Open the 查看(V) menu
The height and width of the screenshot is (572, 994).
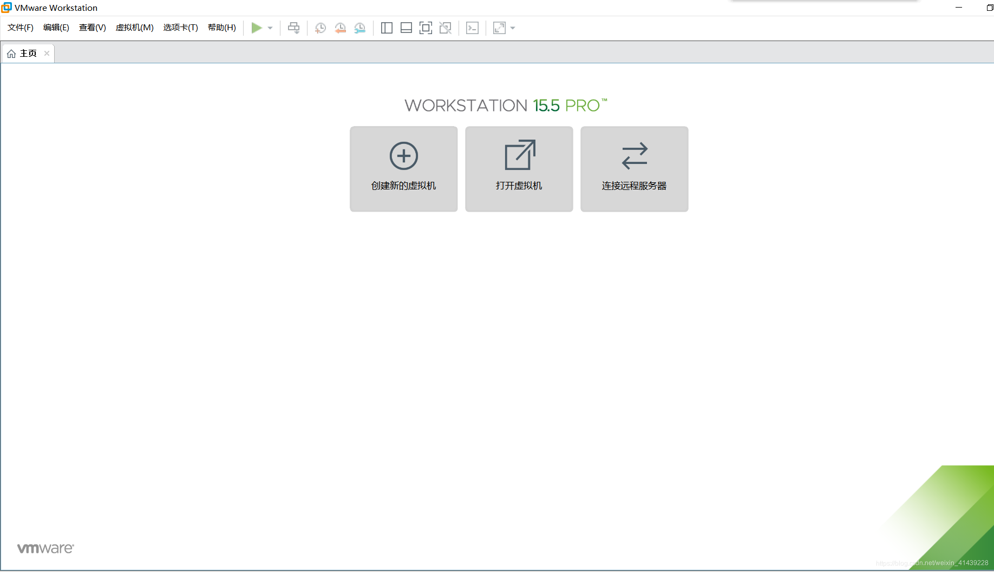point(93,28)
